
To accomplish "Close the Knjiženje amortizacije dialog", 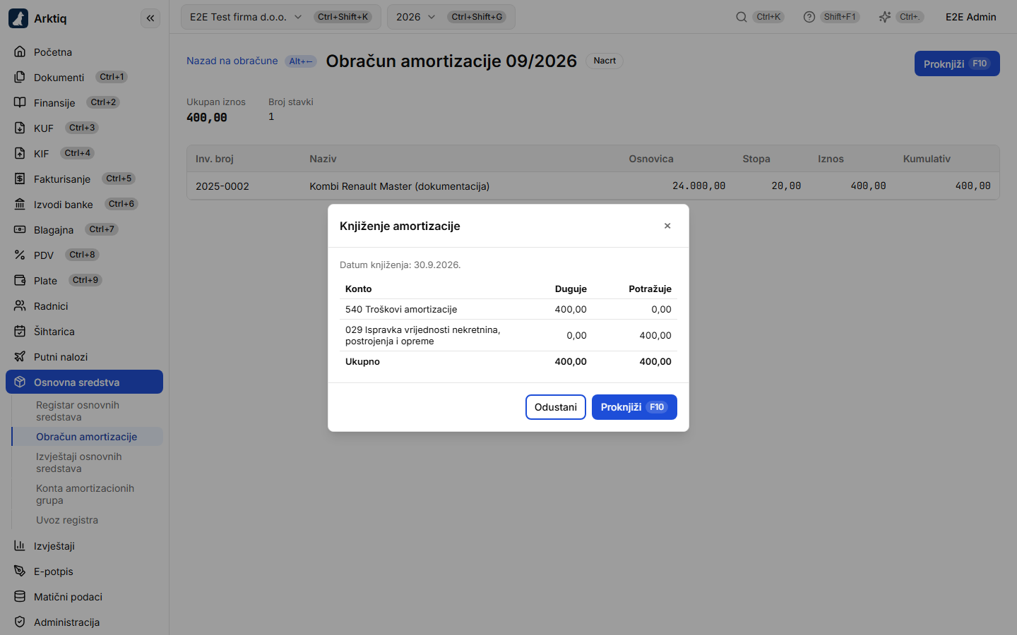I will (x=667, y=226).
